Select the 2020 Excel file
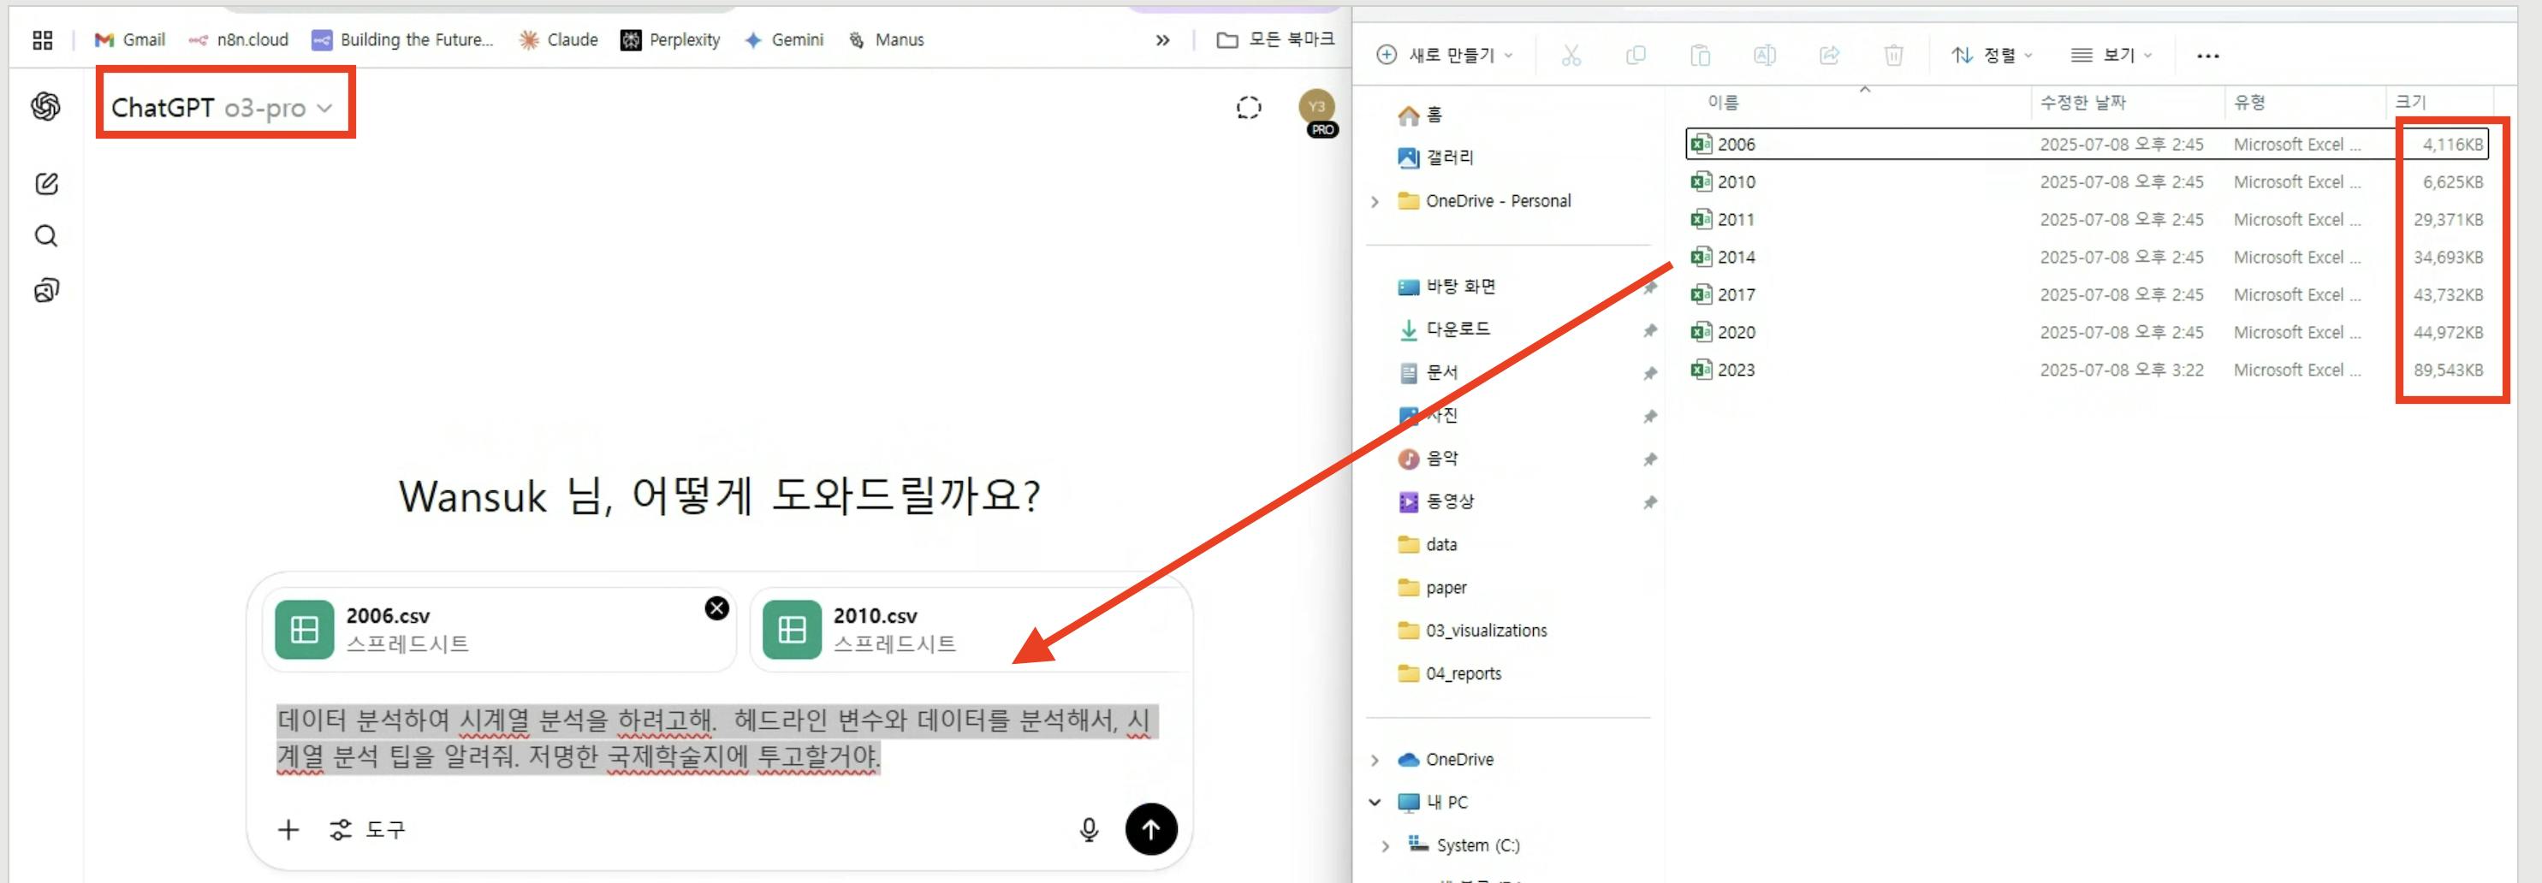 [2086, 331]
